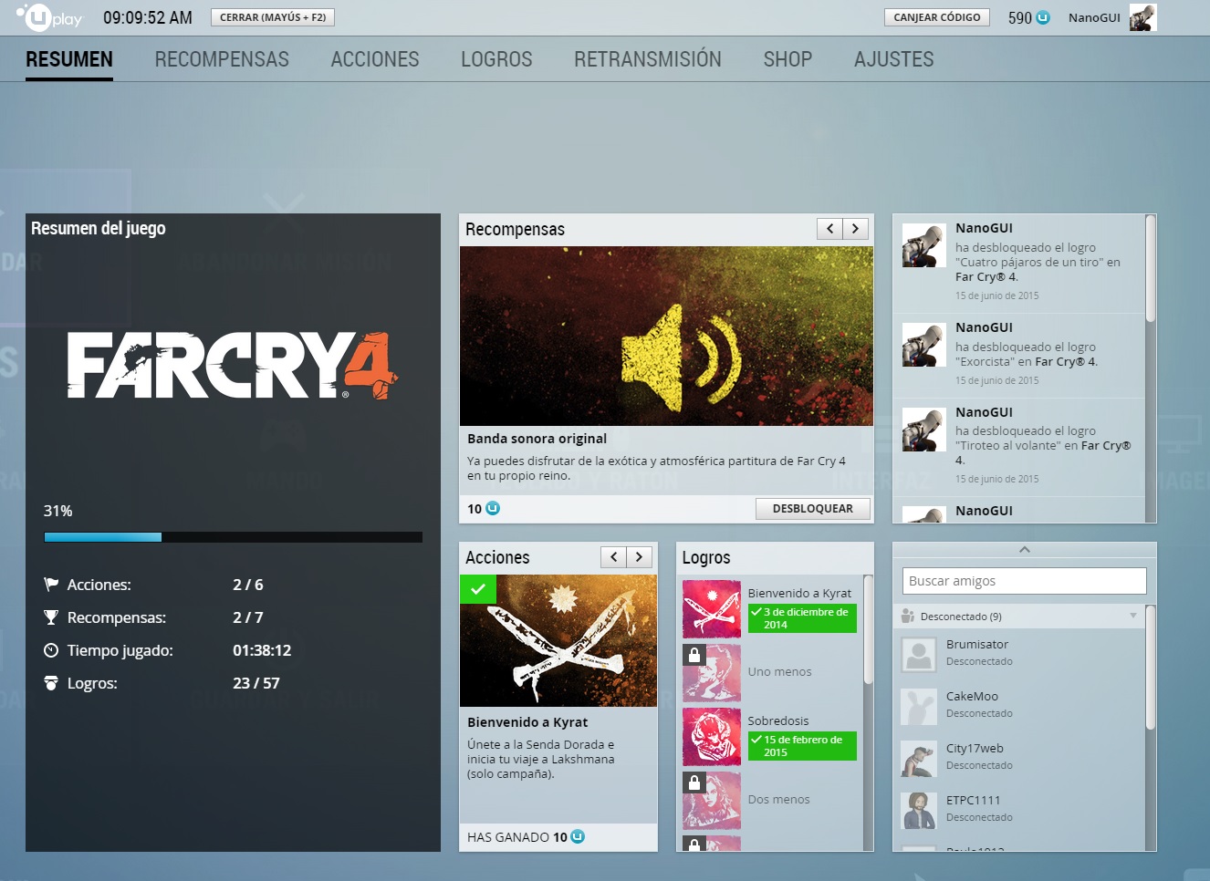Click the NanoGUI username in the header
Image resolution: width=1210 pixels, height=881 pixels.
(1094, 17)
